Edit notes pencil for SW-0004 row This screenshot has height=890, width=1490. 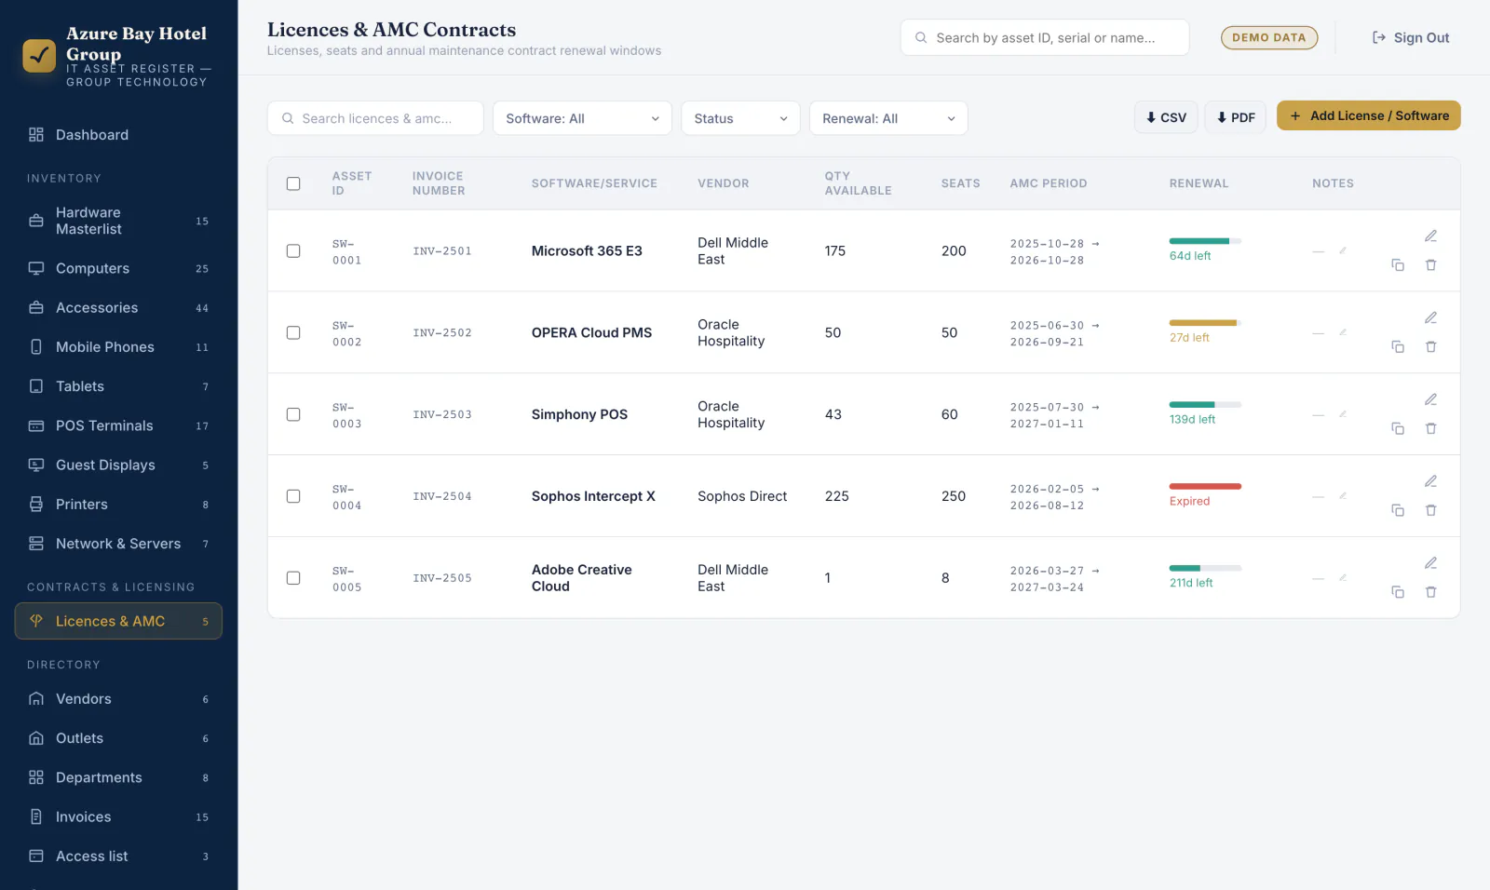1343,496
